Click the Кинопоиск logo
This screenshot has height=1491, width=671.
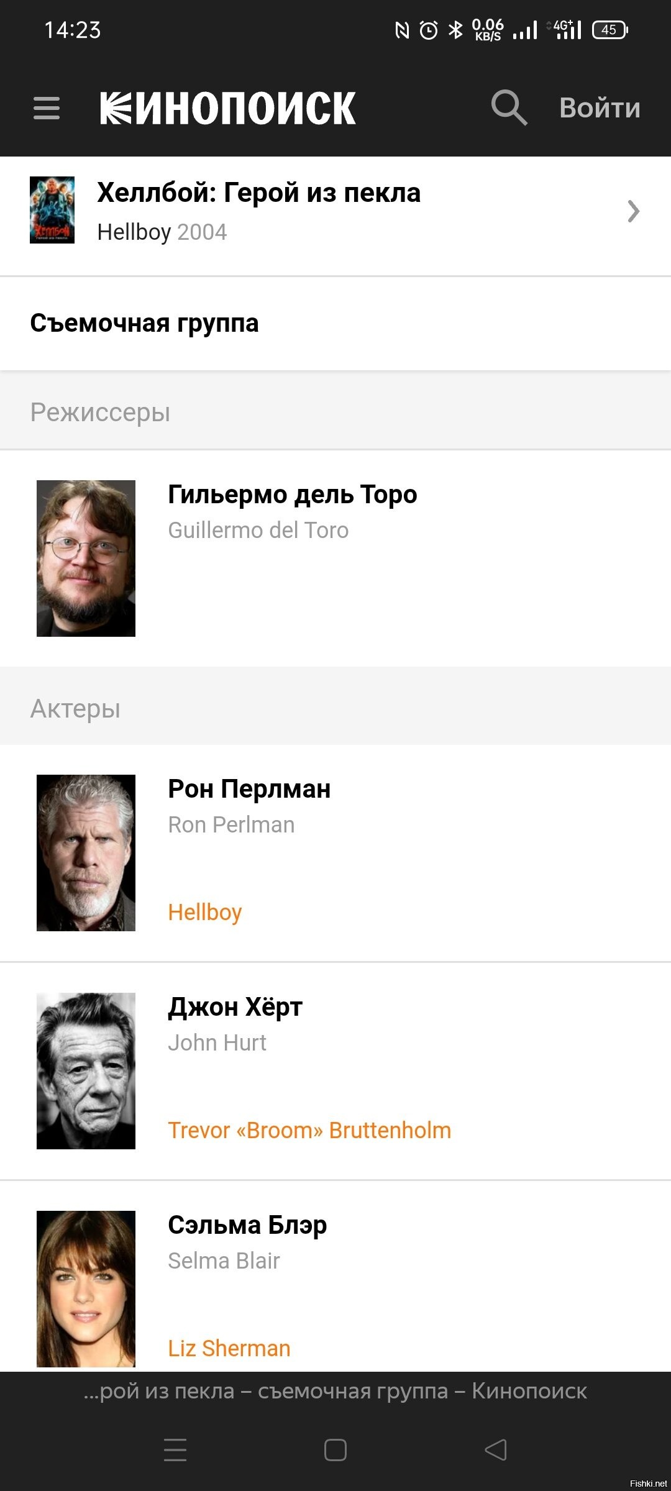coord(227,108)
